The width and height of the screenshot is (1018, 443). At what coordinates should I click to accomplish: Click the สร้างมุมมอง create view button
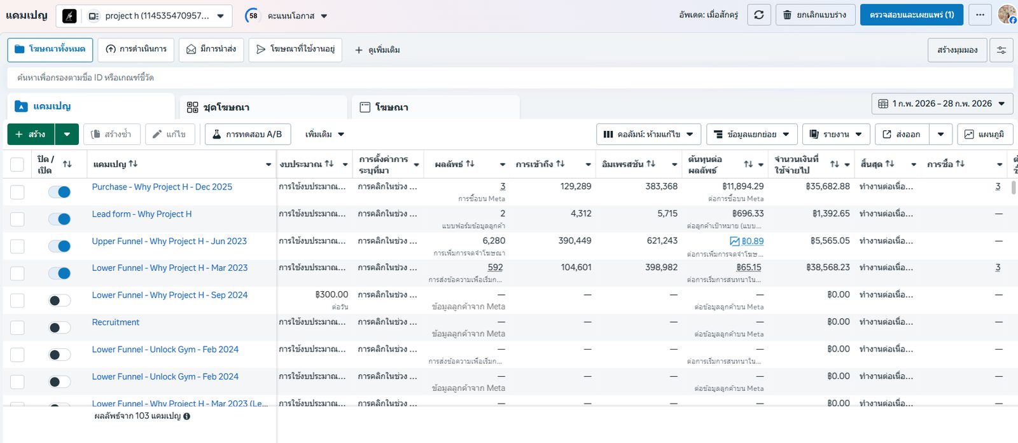957,50
